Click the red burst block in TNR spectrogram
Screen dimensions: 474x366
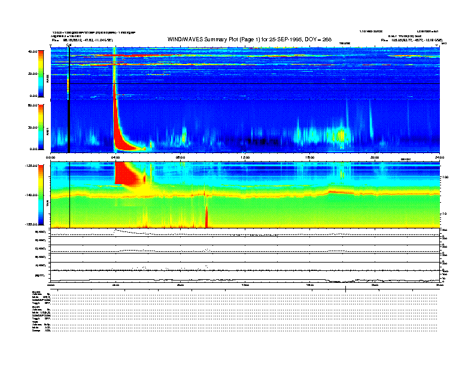point(127,173)
